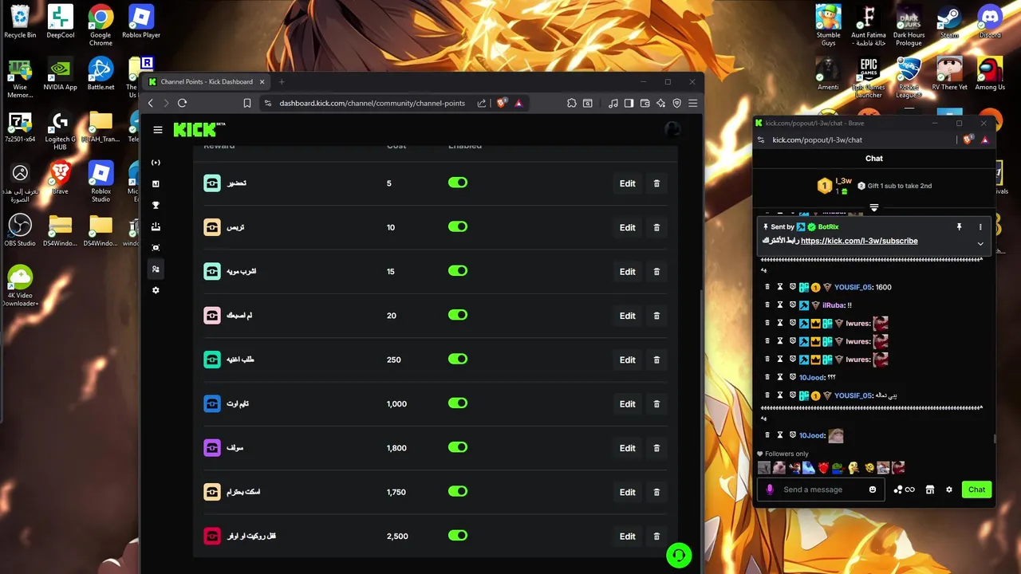Open emoji picker in chat input
This screenshot has height=574, width=1021.
873,489
